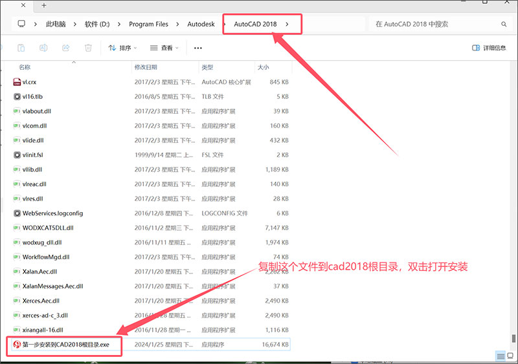518x364 pixels.
Task: Expand chevron after Program Files breadcrumb
Action: tap(177, 24)
